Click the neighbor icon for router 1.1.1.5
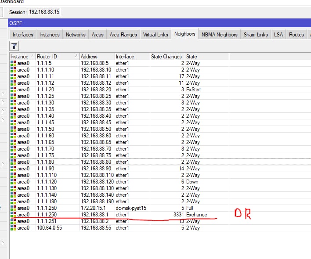Image resolution: width=311 pixels, height=259 pixels. tap(13, 63)
